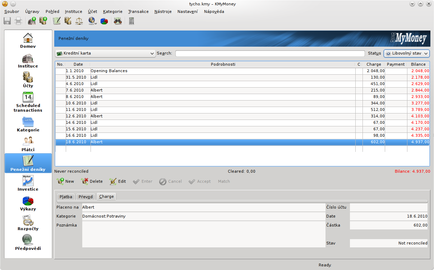Image resolution: width=434 pixels, height=270 pixels.
Task: Open the Plátci payees view
Action: tap(28, 144)
